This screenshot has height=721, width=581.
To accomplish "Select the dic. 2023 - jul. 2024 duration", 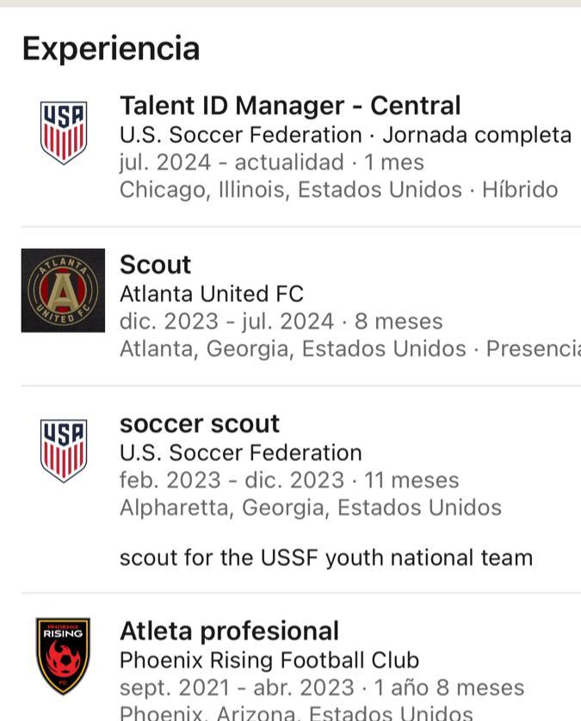I will [x=281, y=322].
